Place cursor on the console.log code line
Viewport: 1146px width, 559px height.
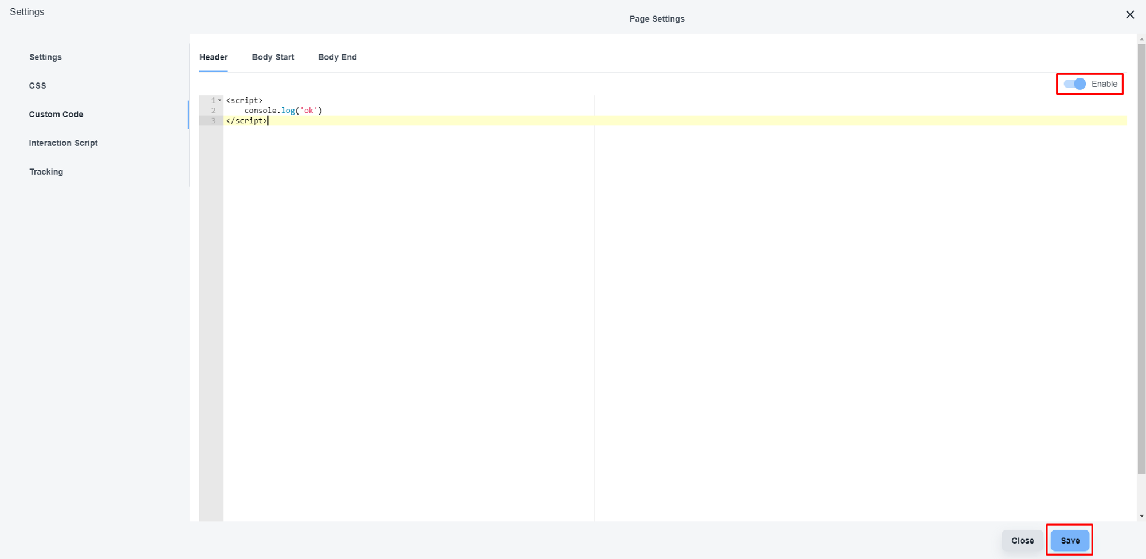point(283,111)
